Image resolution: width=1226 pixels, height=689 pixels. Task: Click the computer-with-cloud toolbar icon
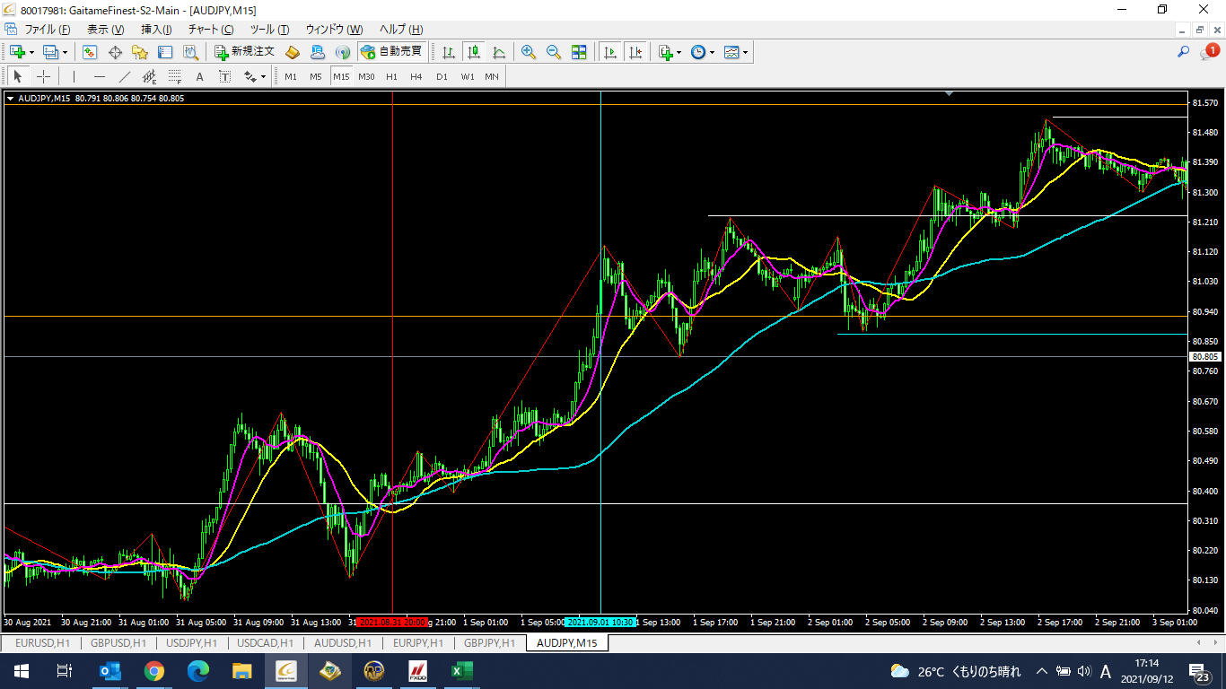click(317, 52)
